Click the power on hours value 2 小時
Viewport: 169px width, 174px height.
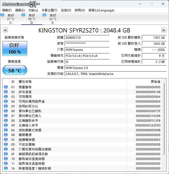pos(154,62)
